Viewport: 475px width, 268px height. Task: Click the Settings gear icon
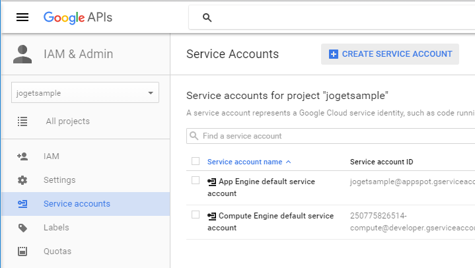click(x=22, y=180)
